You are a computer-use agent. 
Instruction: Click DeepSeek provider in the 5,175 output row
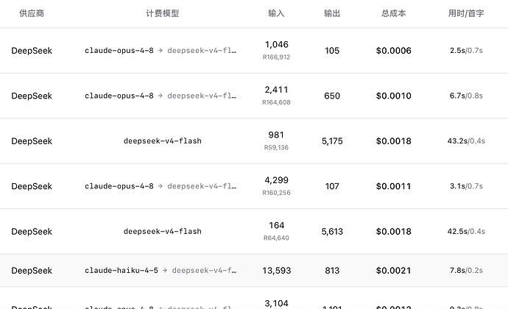click(x=32, y=141)
